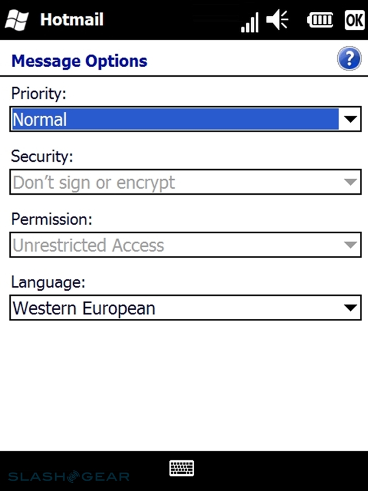
Task: Open the Windows Start flag menu
Action: [x=17, y=21]
